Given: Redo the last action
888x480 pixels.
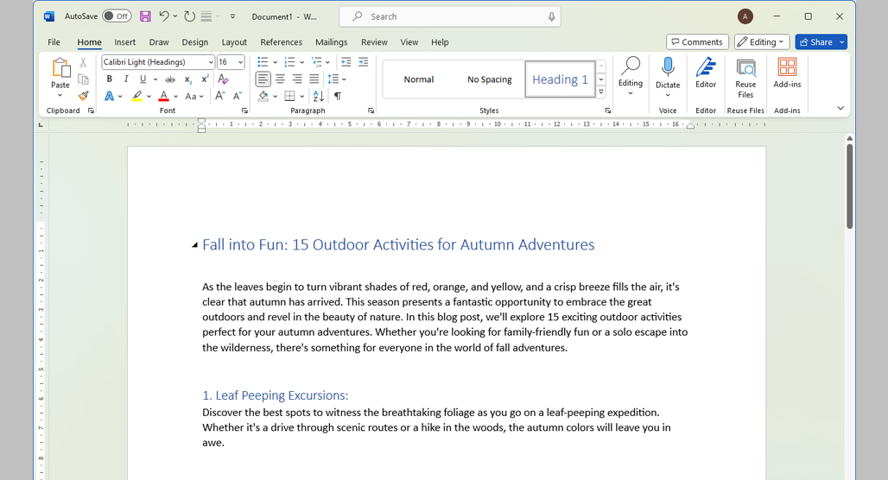Looking at the screenshot, I should pyautogui.click(x=190, y=16).
